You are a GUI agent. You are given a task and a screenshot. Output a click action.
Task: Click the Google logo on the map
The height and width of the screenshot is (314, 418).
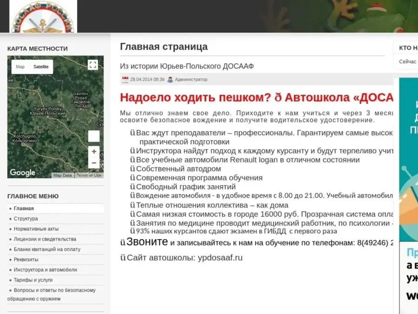click(x=23, y=173)
